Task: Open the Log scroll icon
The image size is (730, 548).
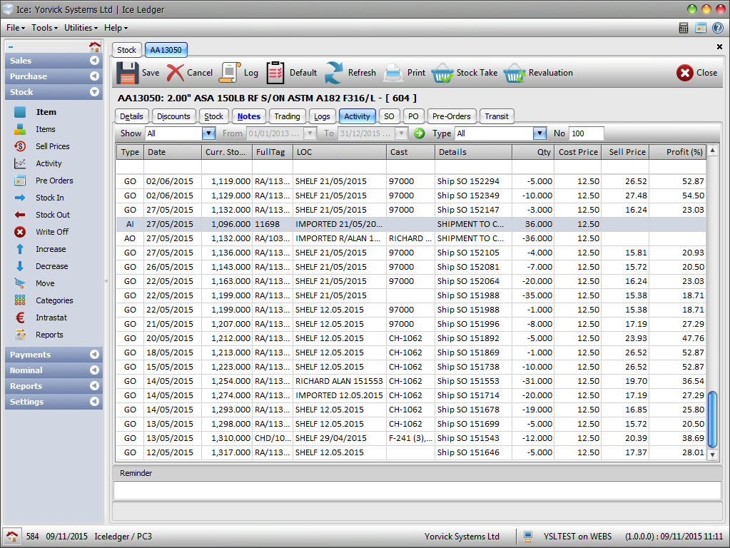Action: tap(230, 73)
